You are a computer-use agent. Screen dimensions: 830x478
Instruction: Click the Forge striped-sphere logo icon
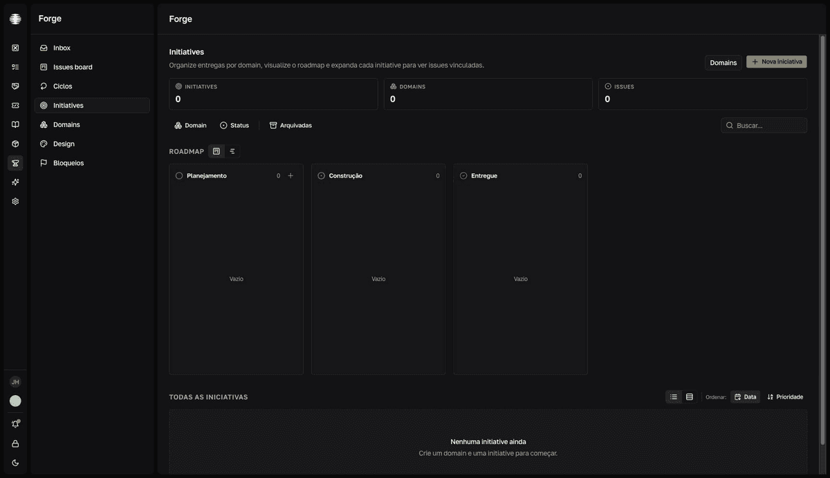[x=15, y=19]
